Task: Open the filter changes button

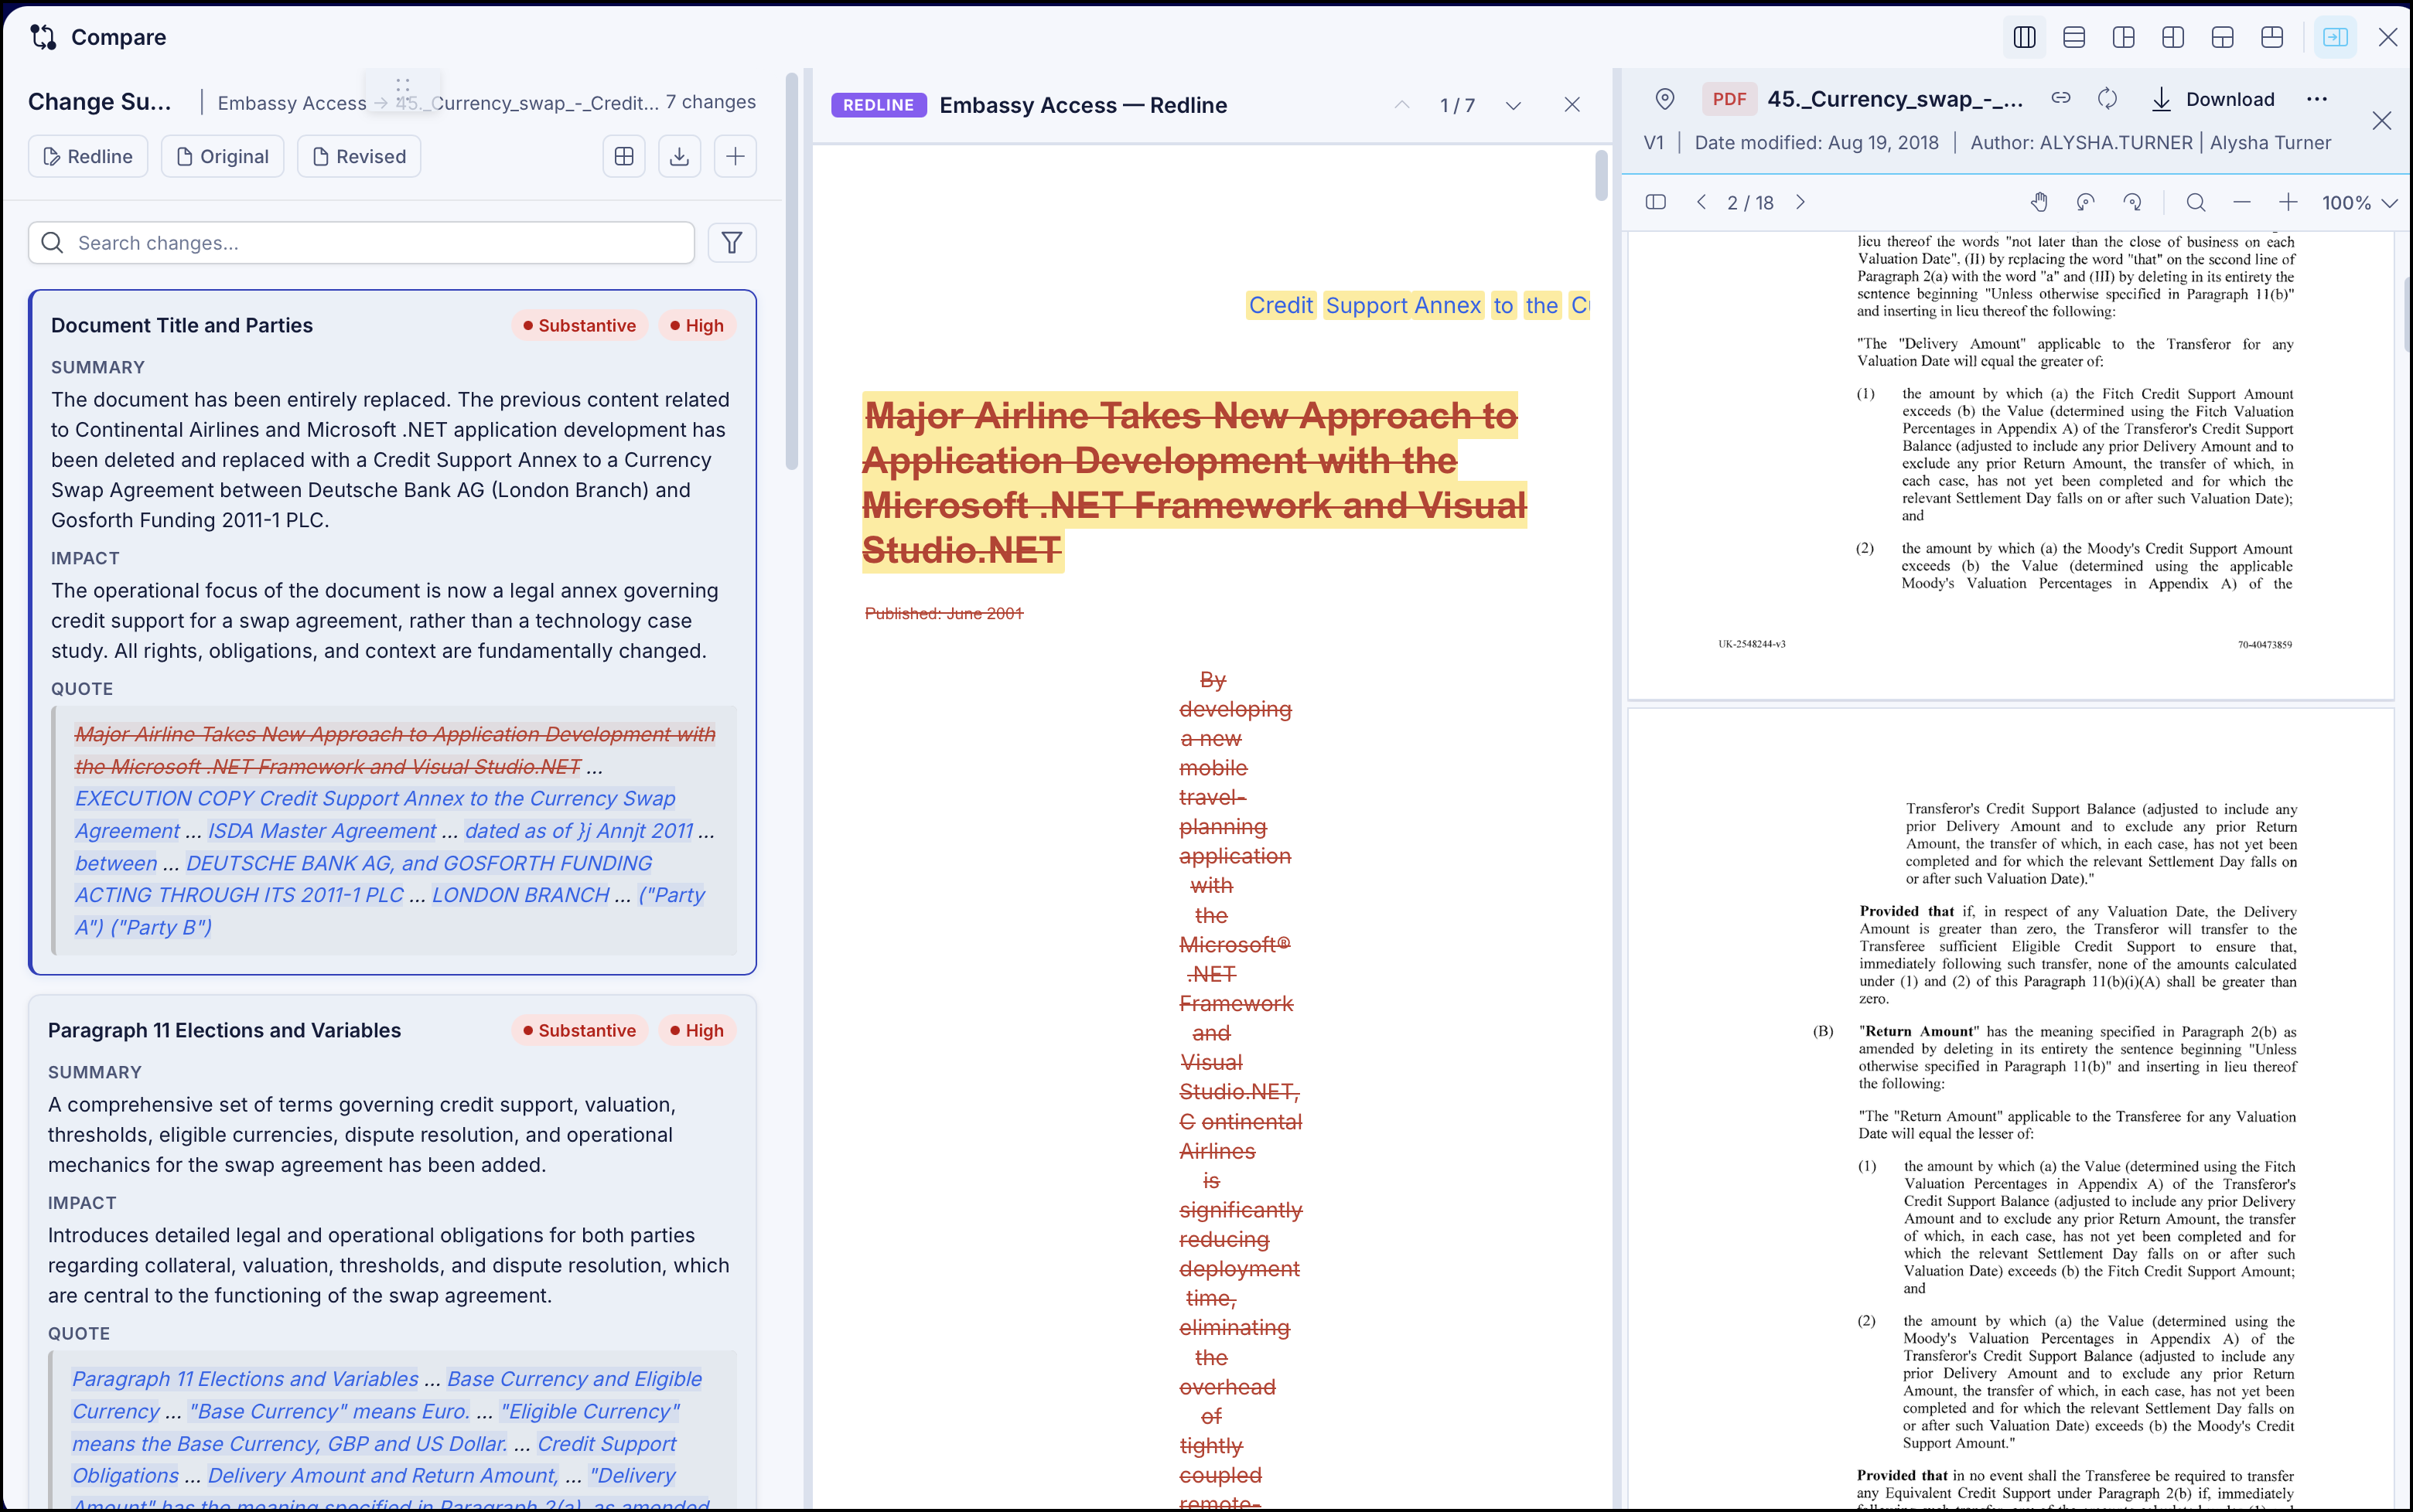Action: pos(732,243)
